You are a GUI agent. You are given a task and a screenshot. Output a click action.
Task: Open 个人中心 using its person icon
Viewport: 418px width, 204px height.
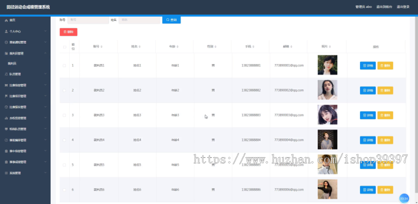click(x=7, y=32)
